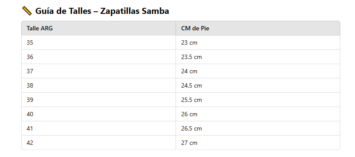
Task: Click the Guía de Talles heading
Action: 102,11
